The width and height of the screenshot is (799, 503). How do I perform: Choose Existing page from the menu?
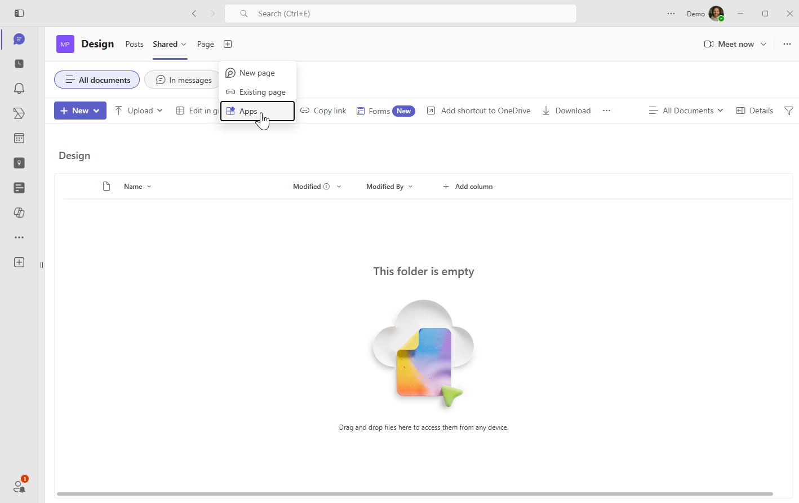pos(258,92)
